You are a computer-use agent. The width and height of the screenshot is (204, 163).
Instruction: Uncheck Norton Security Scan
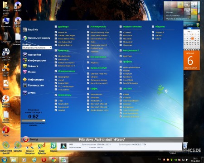(x=88, y=32)
